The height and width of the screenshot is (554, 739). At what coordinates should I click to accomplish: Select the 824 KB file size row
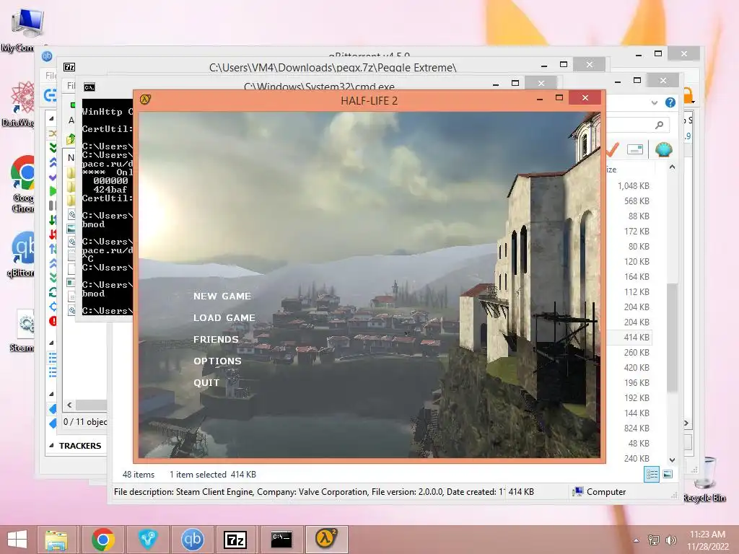637,428
